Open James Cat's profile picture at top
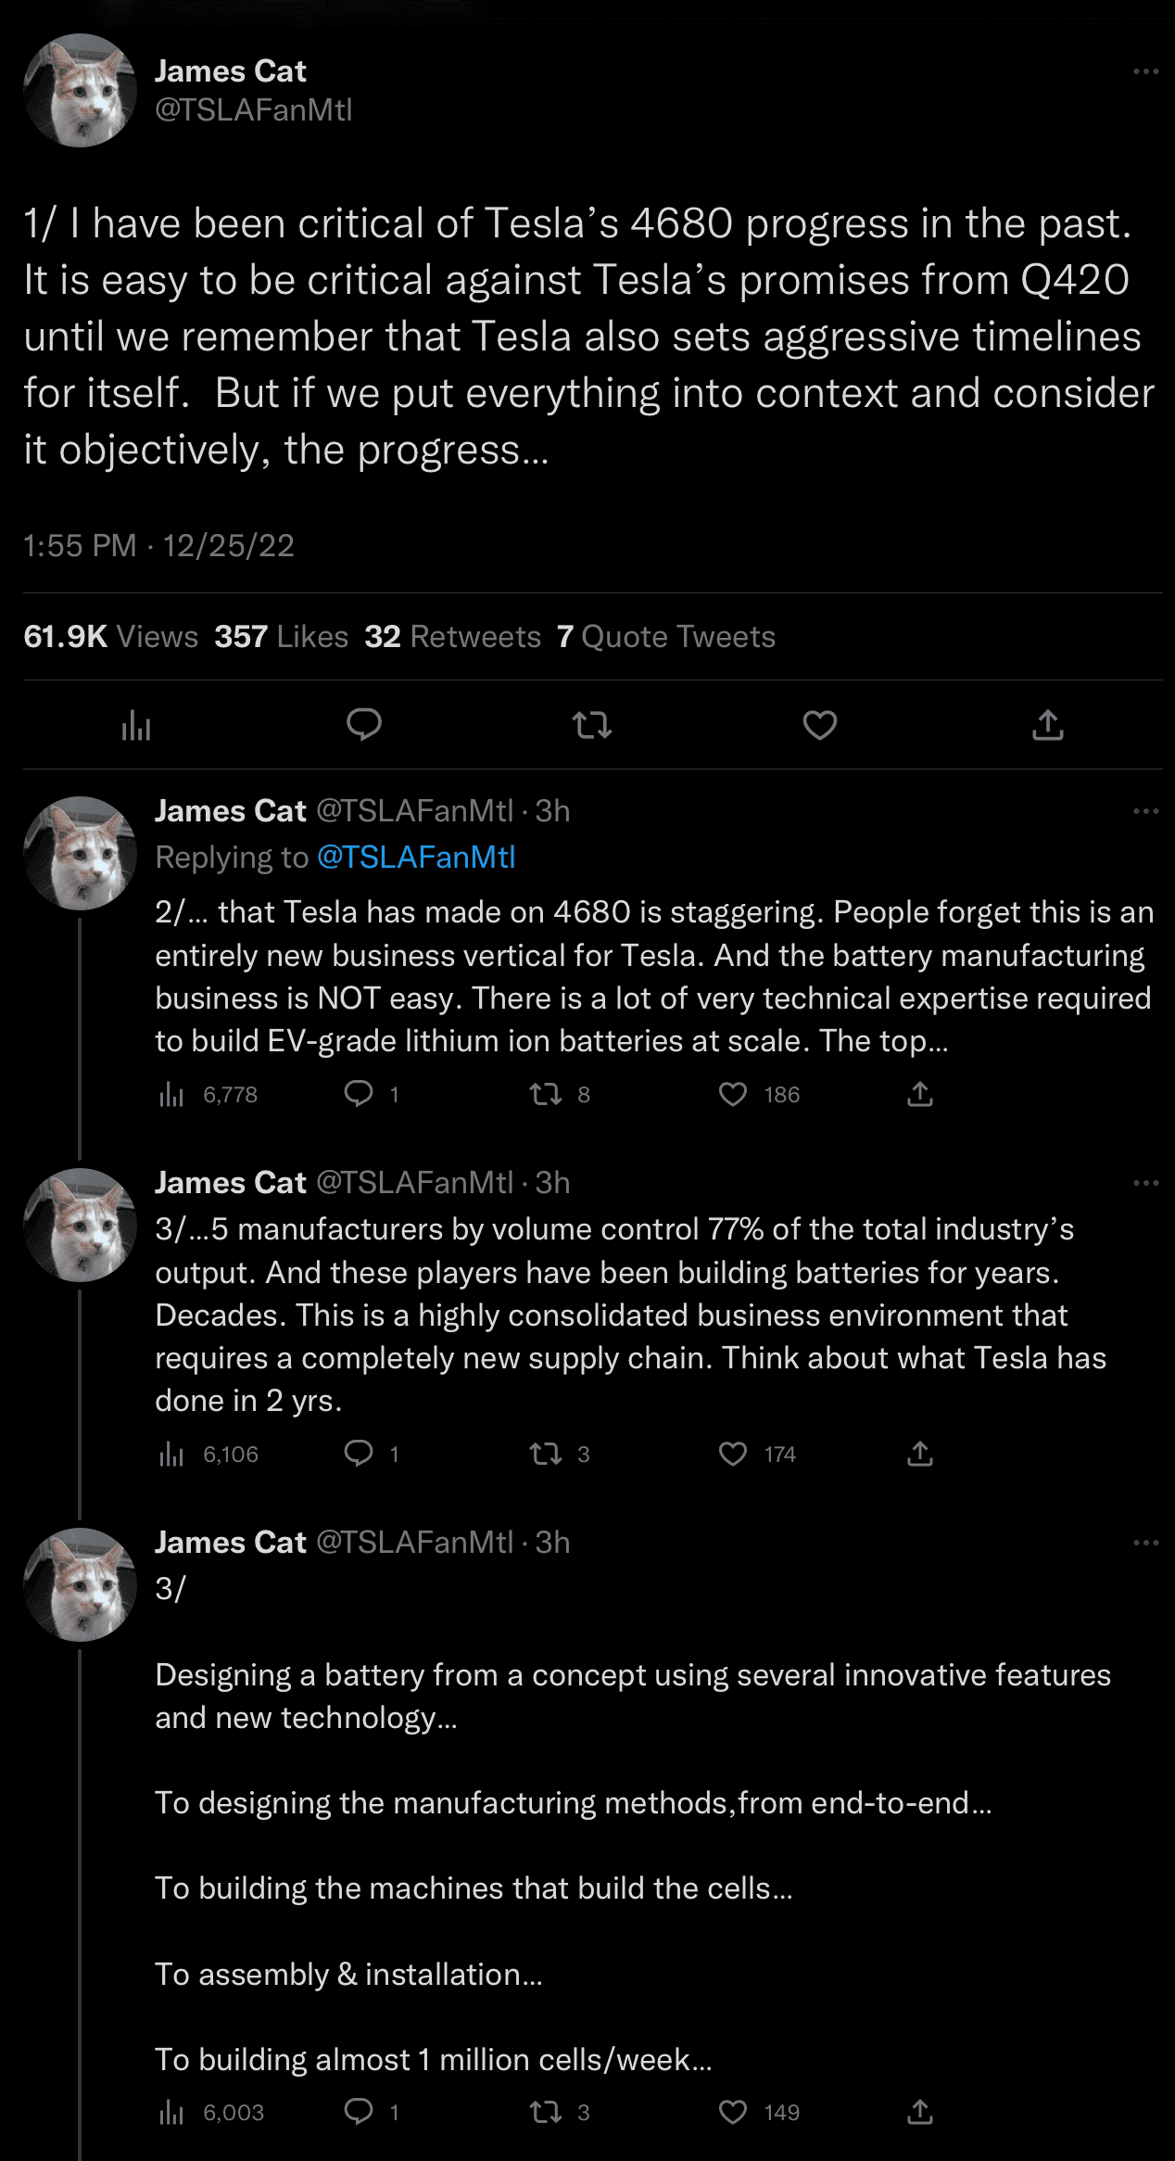 click(x=81, y=91)
